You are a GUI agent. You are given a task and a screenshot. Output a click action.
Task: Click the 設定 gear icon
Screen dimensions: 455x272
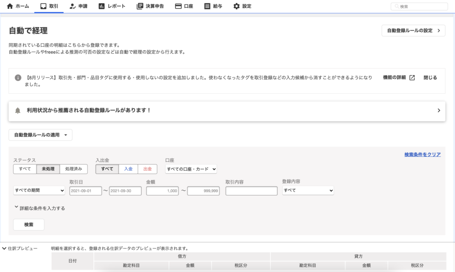236,6
